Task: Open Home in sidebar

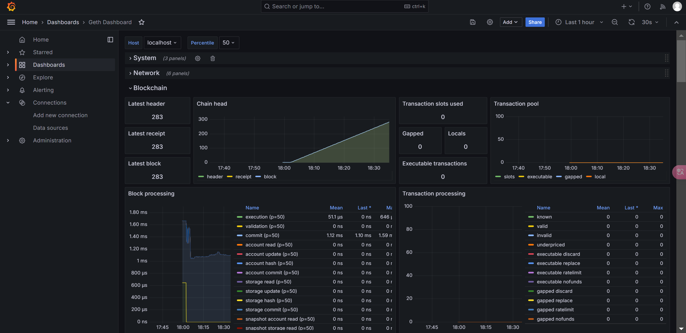Action: pos(41,40)
